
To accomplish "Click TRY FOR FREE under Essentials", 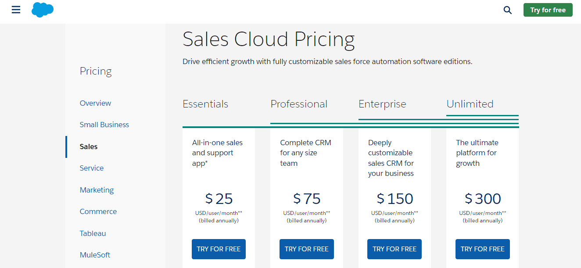I will tap(219, 249).
